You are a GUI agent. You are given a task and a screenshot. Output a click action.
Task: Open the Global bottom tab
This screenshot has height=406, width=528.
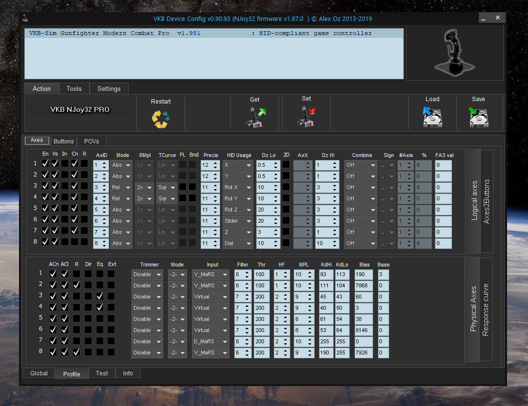[x=39, y=373]
